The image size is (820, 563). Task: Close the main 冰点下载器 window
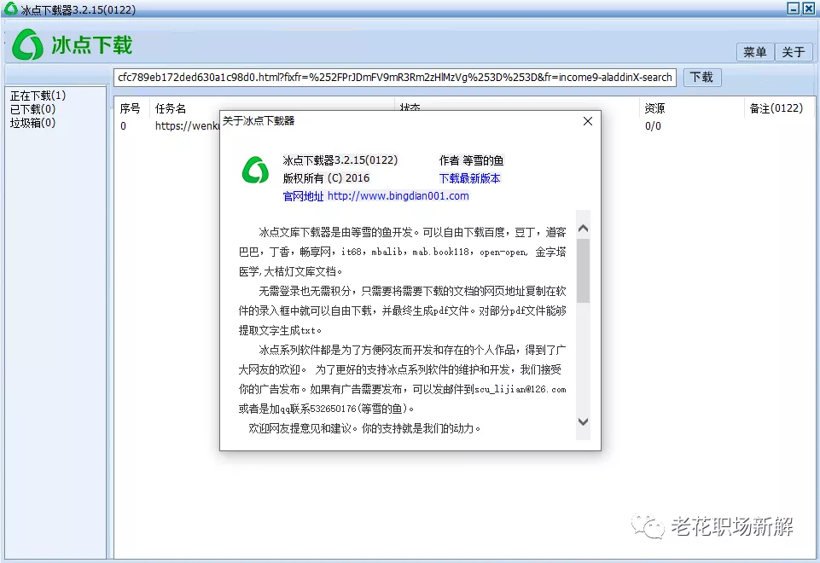tap(809, 9)
